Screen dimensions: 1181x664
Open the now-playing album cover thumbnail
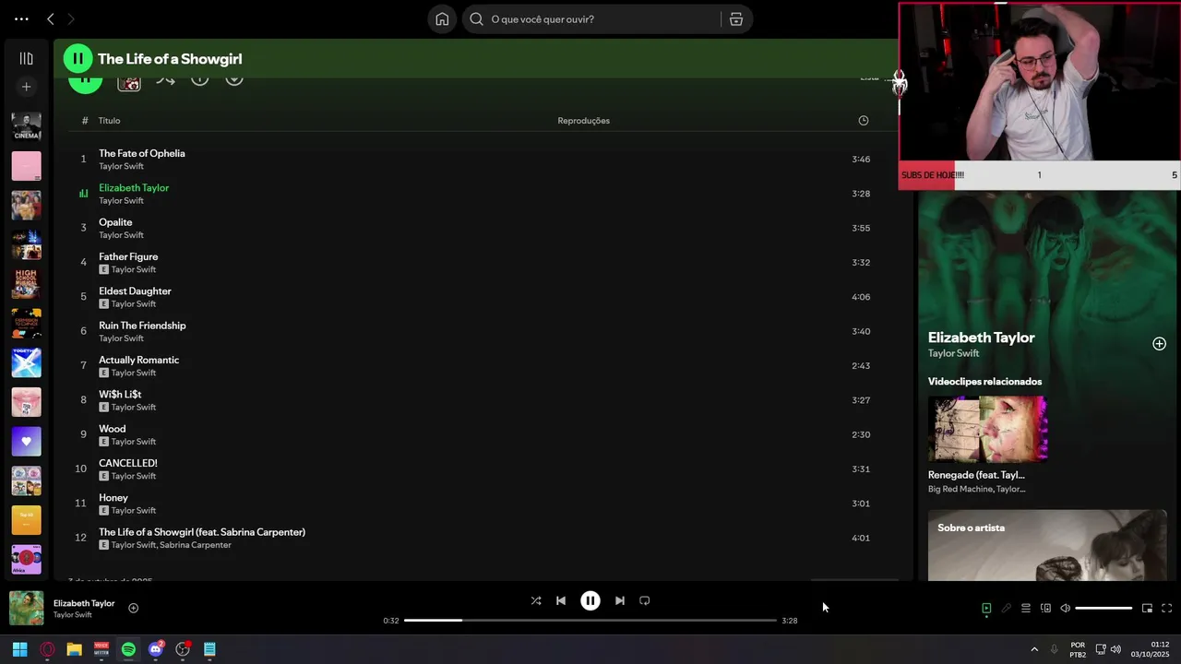click(26, 609)
